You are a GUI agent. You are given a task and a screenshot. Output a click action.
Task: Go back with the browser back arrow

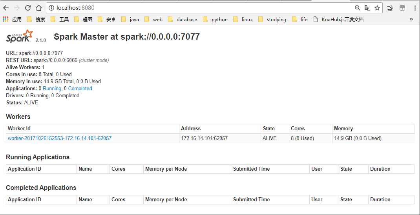click(5, 8)
